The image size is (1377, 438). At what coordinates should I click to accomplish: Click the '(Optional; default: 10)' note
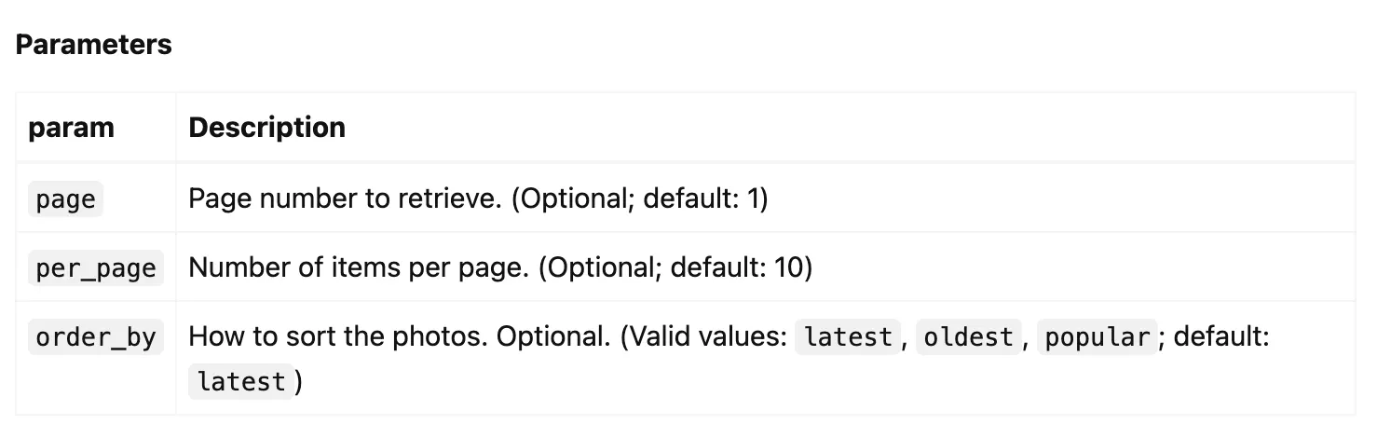point(675,268)
